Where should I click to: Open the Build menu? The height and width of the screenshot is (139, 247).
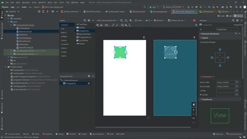point(50,2)
